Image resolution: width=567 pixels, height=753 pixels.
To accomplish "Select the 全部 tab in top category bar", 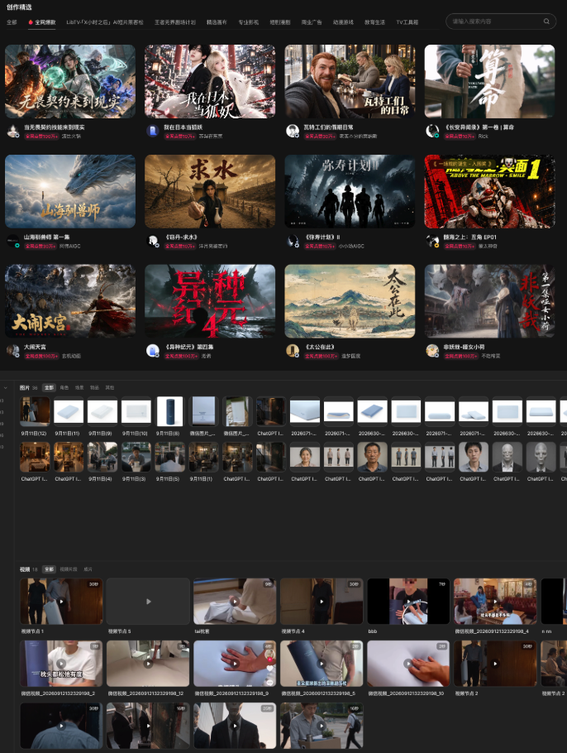I will pyautogui.click(x=12, y=22).
